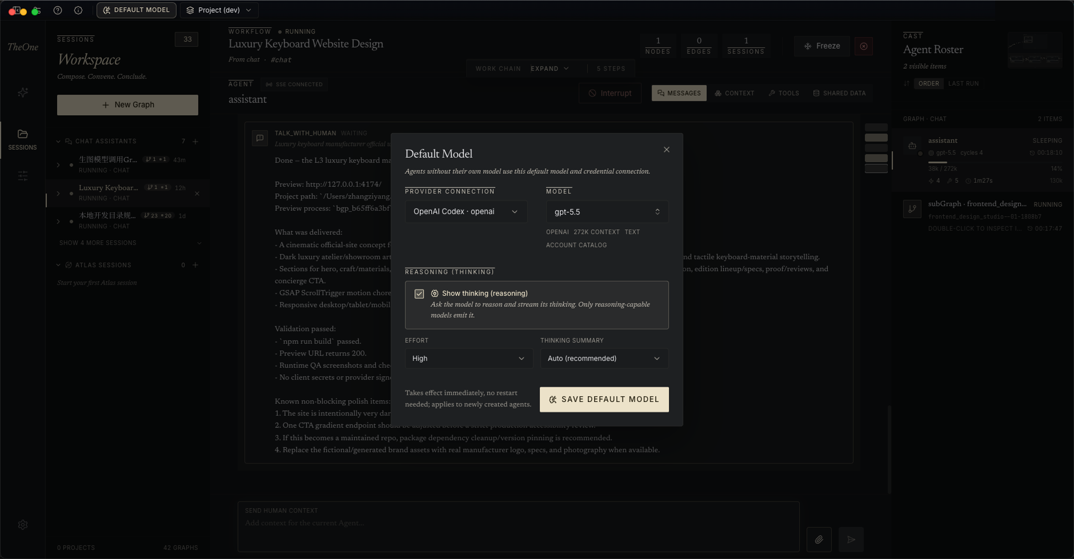
Task: Expand the 本地开发目录规... session row
Action: [x=58, y=221]
